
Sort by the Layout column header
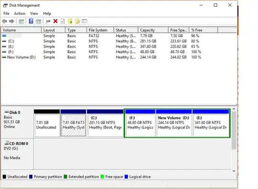[54, 30]
